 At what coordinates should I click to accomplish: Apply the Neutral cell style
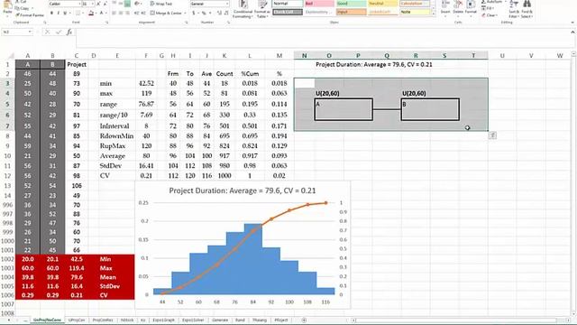(382, 4)
